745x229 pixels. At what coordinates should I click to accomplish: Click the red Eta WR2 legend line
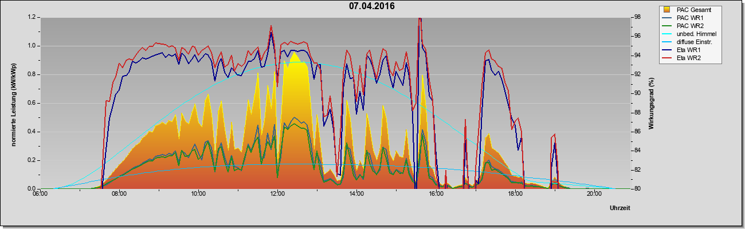pyautogui.click(x=668, y=58)
